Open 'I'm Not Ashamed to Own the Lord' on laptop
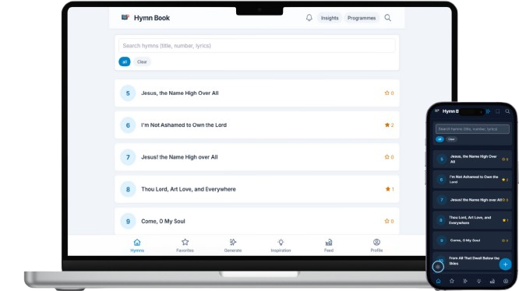The height and width of the screenshot is (291, 519). pyautogui.click(x=257, y=125)
